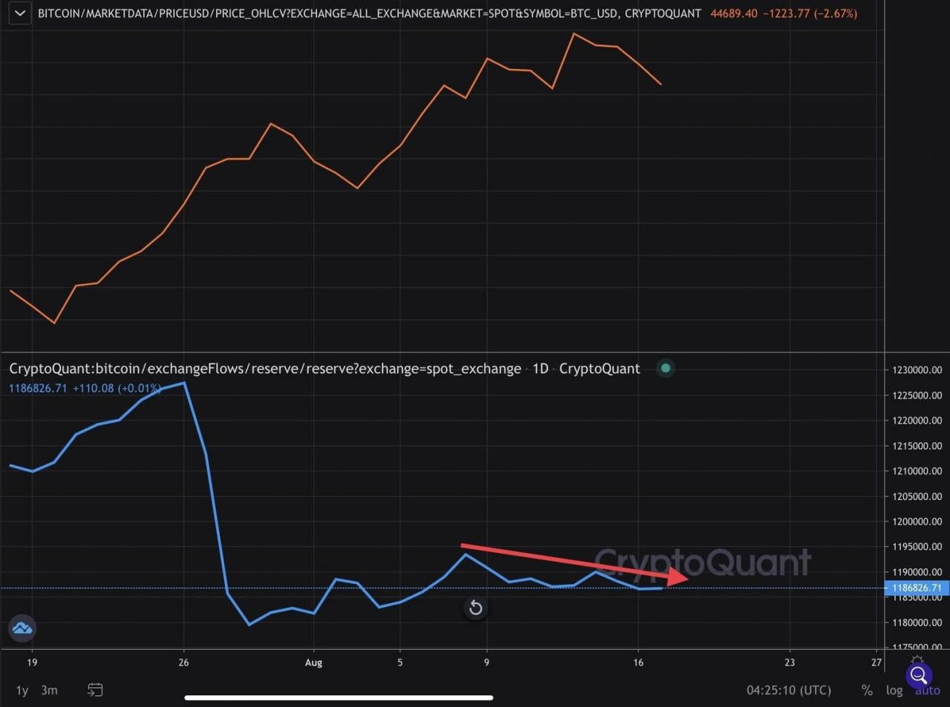Image resolution: width=950 pixels, height=707 pixels.
Task: Toggle log scale mode
Action: point(894,690)
